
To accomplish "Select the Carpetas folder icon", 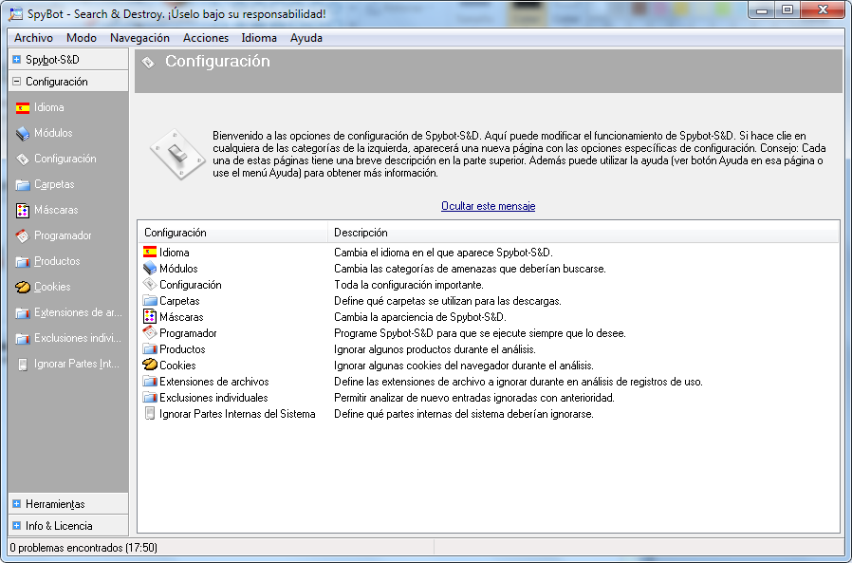I will tap(24, 184).
